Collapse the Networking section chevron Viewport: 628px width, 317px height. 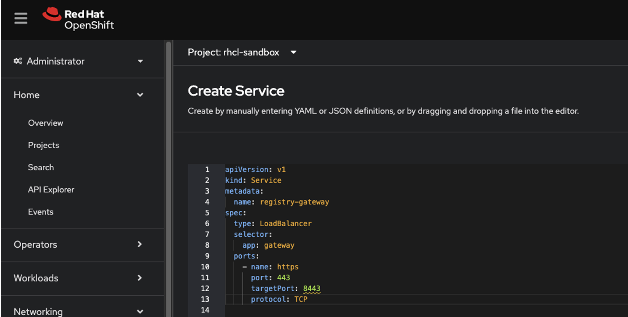(x=140, y=311)
